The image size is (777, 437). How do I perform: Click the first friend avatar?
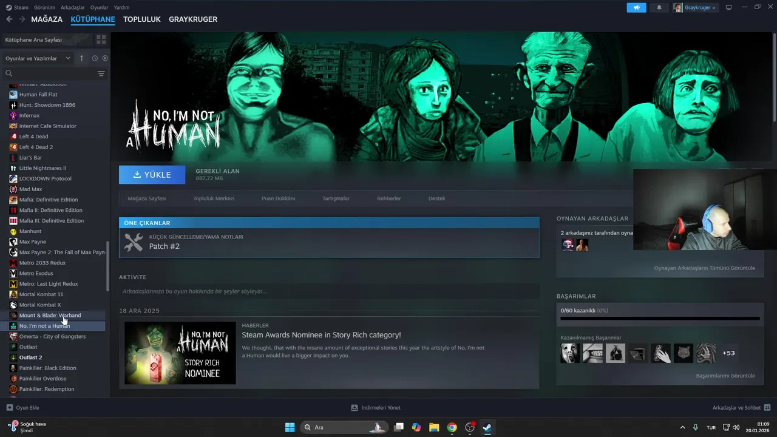pos(568,245)
